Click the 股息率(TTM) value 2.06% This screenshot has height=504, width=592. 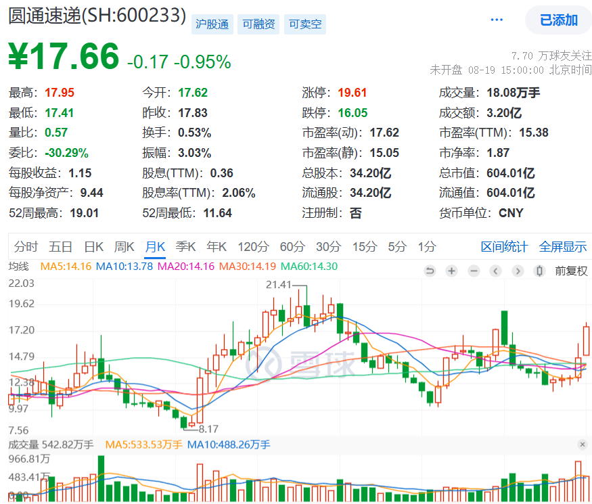[x=239, y=193]
